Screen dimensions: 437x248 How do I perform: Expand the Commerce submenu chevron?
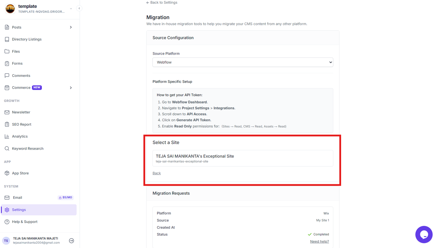(71, 88)
